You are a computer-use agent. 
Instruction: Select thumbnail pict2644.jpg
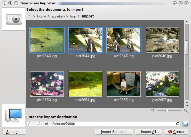(85, 40)
